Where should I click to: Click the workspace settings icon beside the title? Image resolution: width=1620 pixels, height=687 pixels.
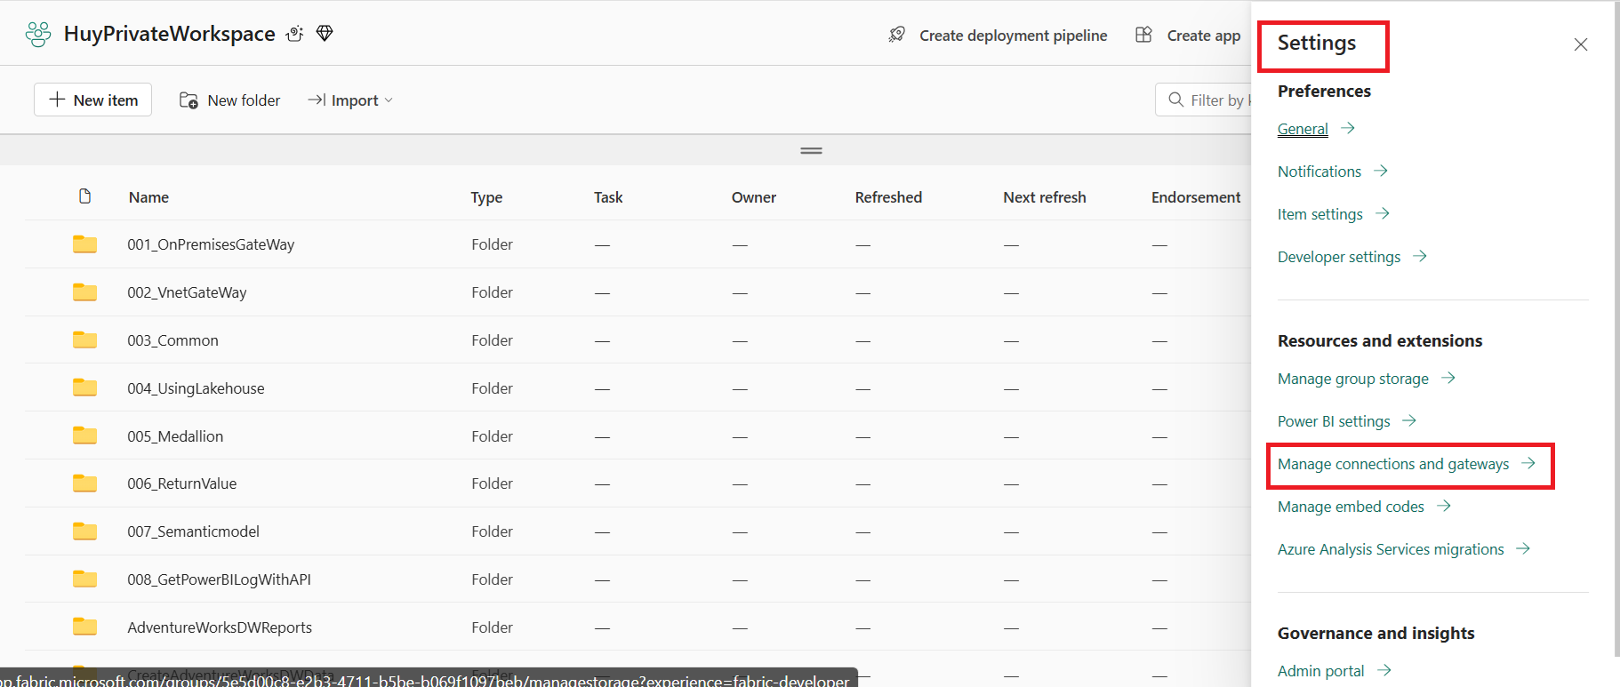click(x=294, y=34)
